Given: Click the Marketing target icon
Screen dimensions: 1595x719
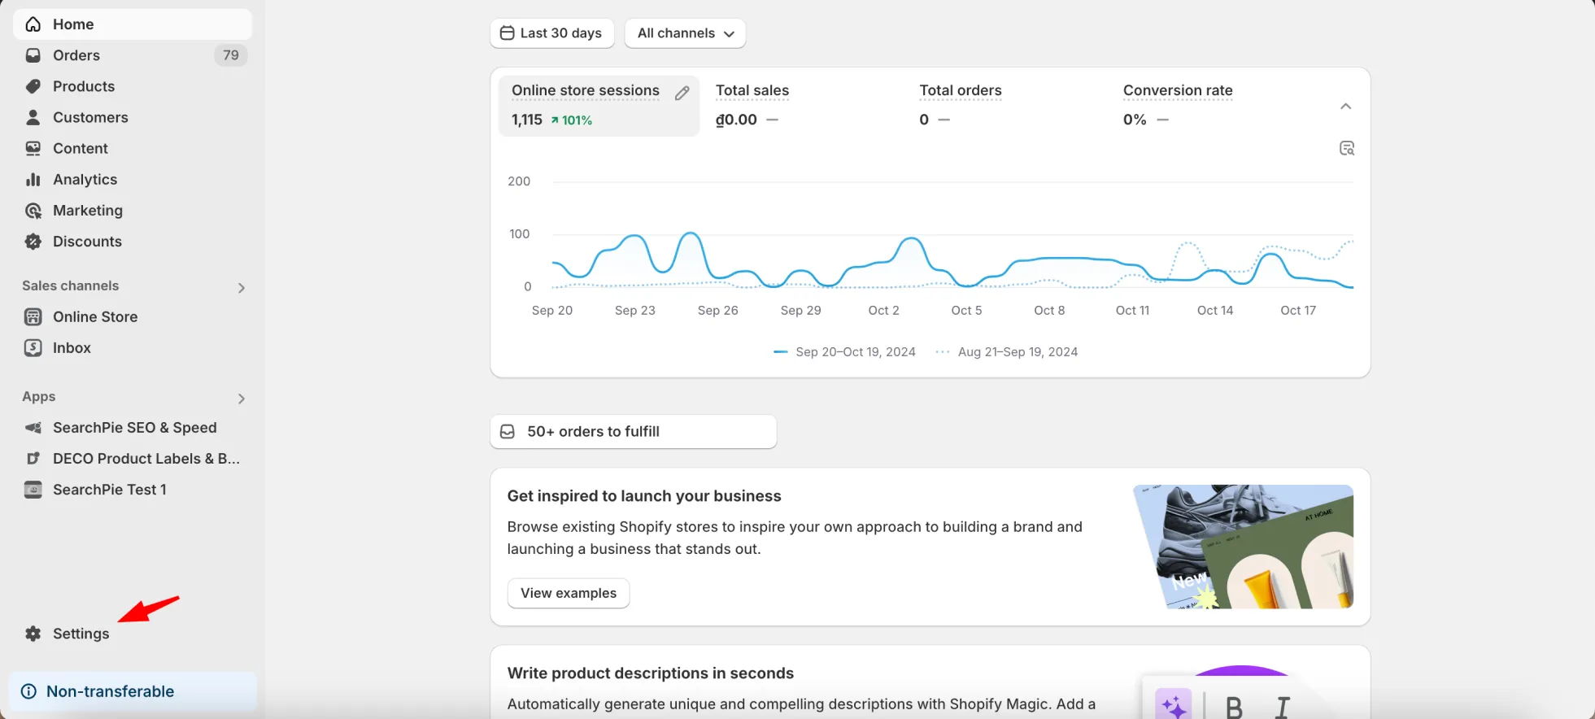Looking at the screenshot, I should [33, 211].
